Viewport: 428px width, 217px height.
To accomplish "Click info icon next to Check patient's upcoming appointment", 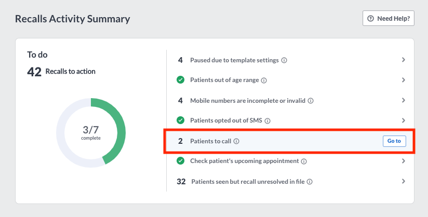I will pos(304,161).
